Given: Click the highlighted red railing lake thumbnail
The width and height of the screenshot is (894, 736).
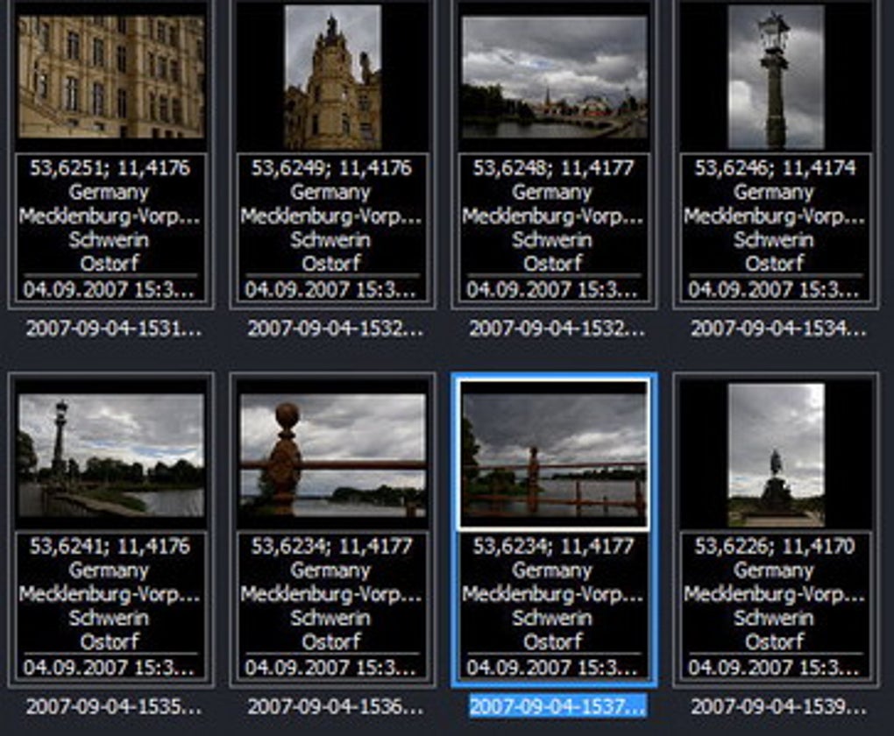Looking at the screenshot, I should coord(554,455).
